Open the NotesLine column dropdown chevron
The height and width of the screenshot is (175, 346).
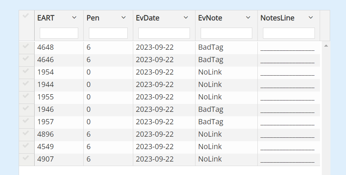[x=311, y=18]
